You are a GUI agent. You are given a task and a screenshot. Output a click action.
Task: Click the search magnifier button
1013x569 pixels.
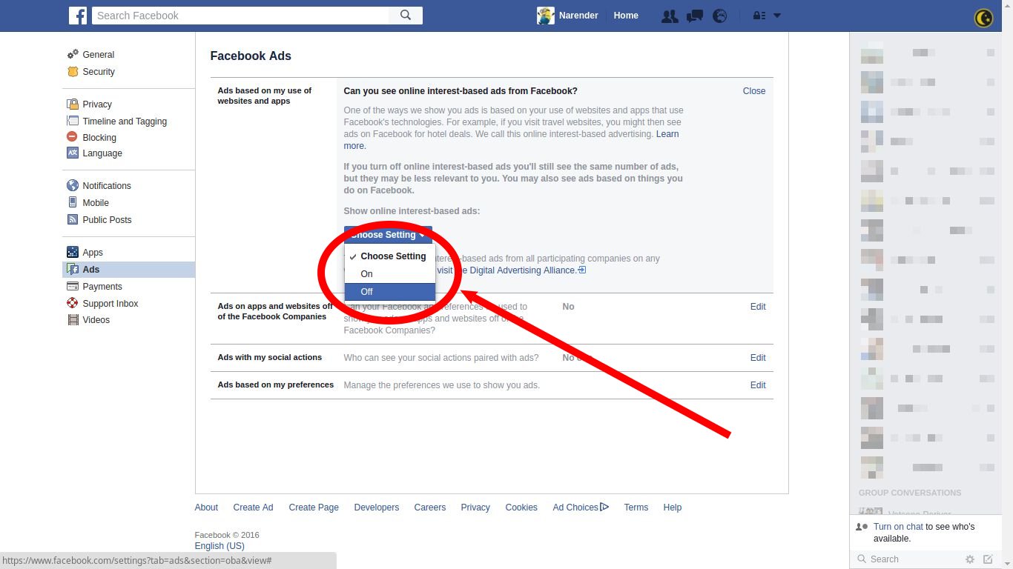(406, 16)
